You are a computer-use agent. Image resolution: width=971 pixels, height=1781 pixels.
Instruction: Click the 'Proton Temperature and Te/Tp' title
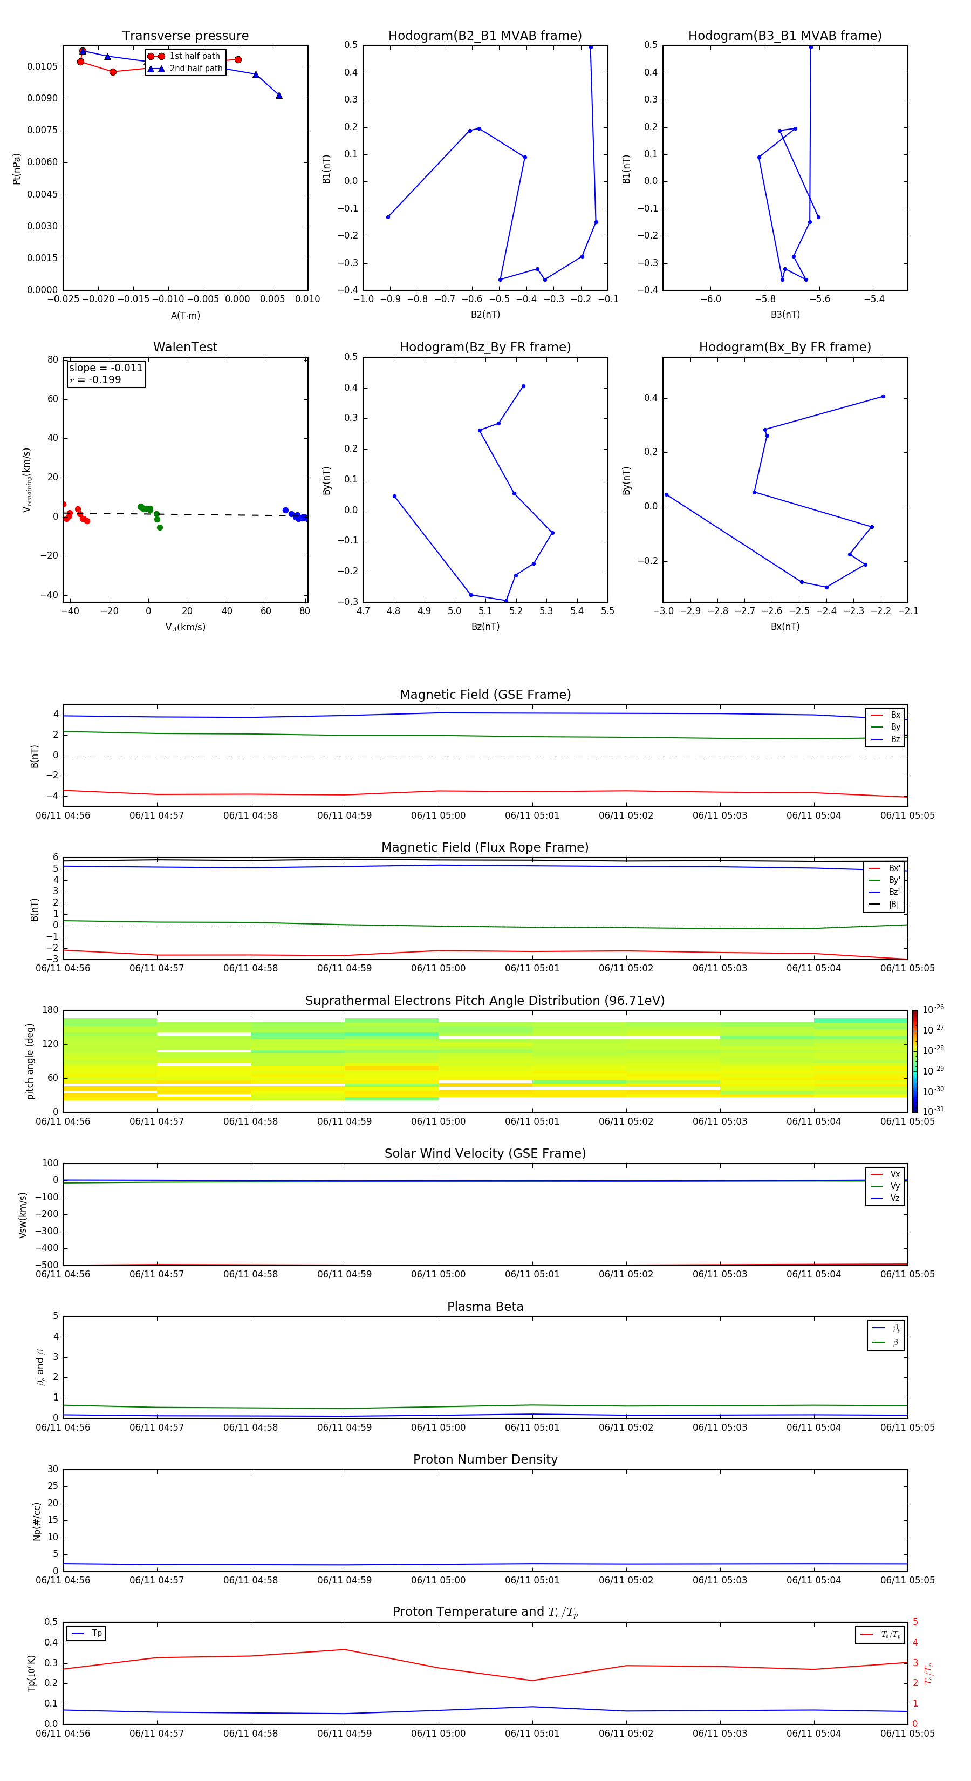click(485, 1612)
